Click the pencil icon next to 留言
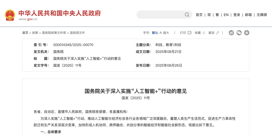 pos(218,33)
